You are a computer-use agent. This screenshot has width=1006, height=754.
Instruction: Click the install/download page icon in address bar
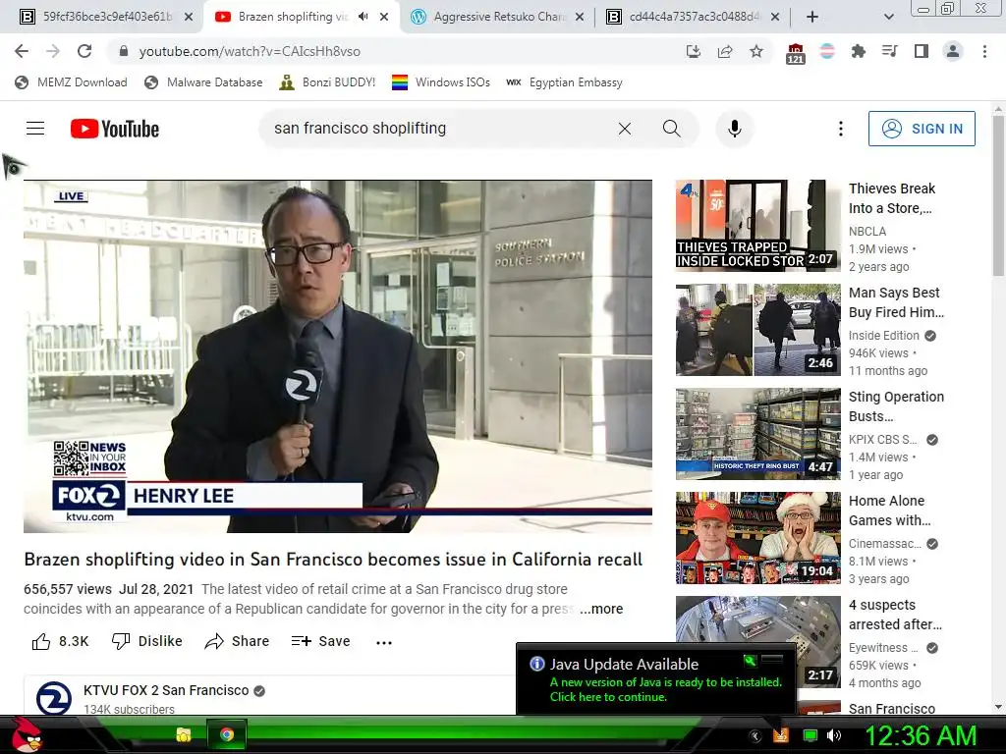coord(693,51)
